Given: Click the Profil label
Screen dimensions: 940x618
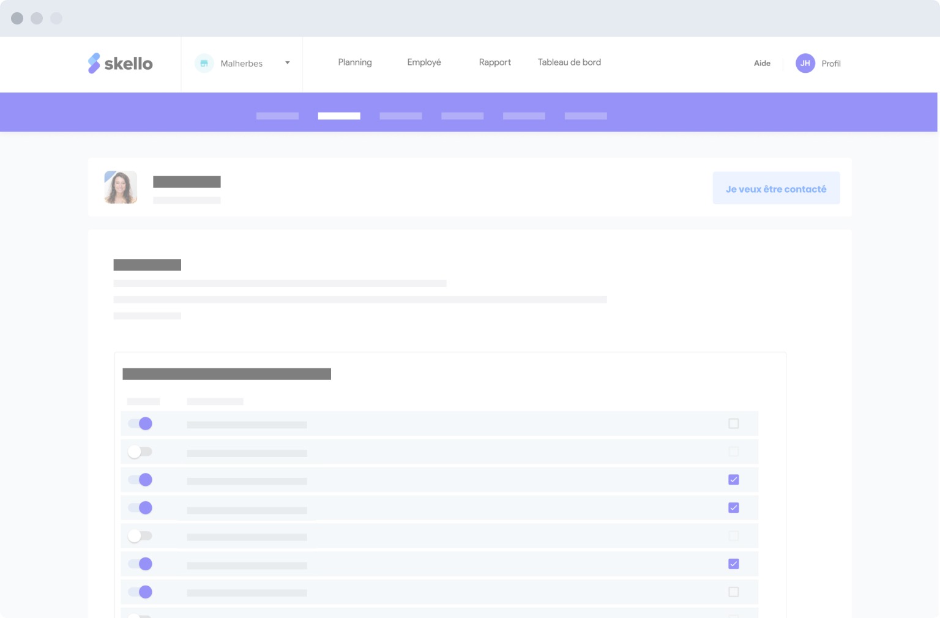Looking at the screenshot, I should tap(831, 64).
